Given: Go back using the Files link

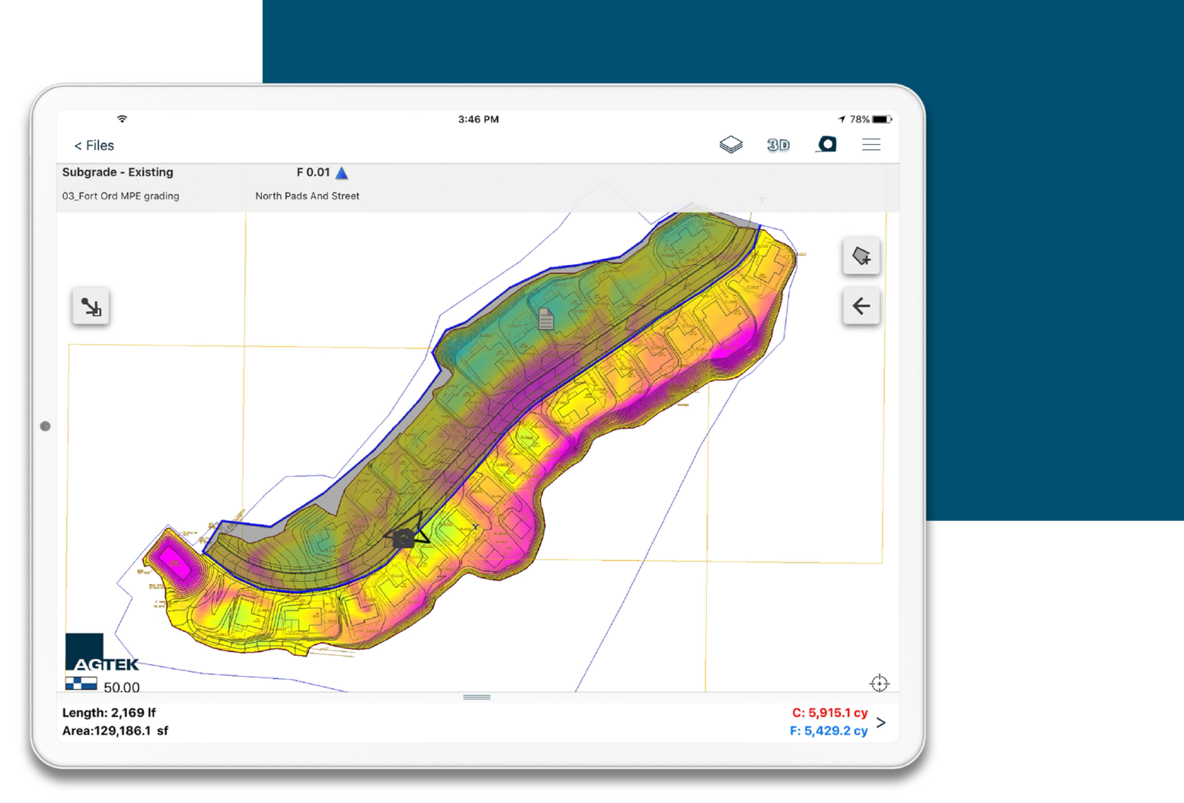Looking at the screenshot, I should coord(93,145).
